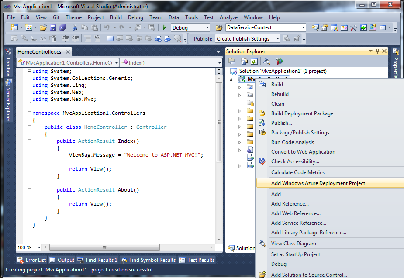Collapse the Index() method outline
Viewport: 404px width, 278px height.
coord(29,141)
